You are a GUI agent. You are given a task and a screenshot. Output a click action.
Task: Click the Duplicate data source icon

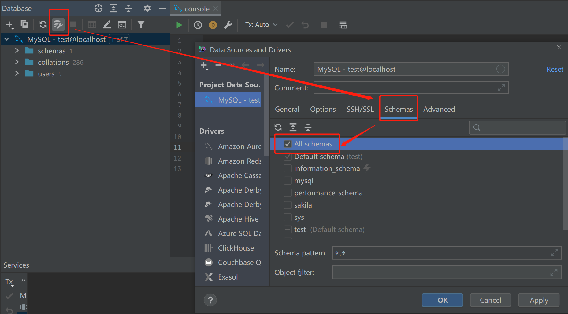[x=24, y=24]
